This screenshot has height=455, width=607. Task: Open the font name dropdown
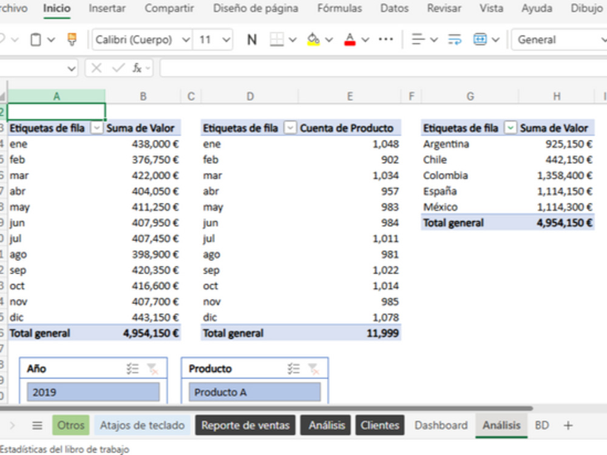[x=186, y=39]
